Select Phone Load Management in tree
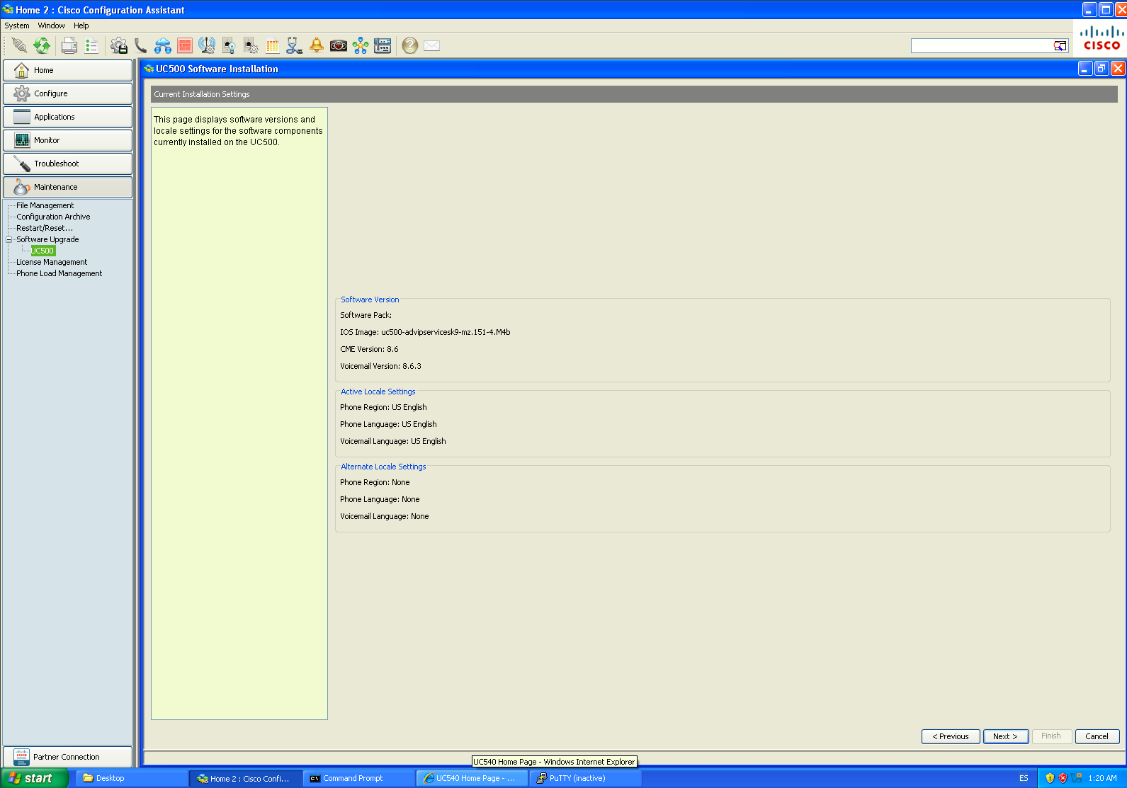Screen dimensions: 1127x788 60,273
